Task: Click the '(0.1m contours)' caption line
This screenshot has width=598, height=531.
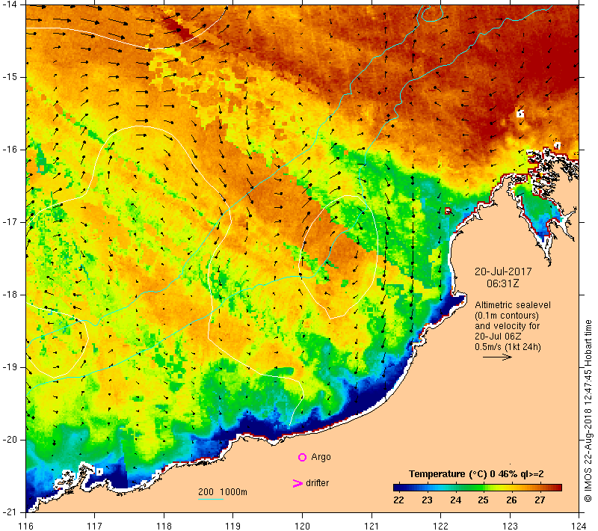Action: [507, 316]
